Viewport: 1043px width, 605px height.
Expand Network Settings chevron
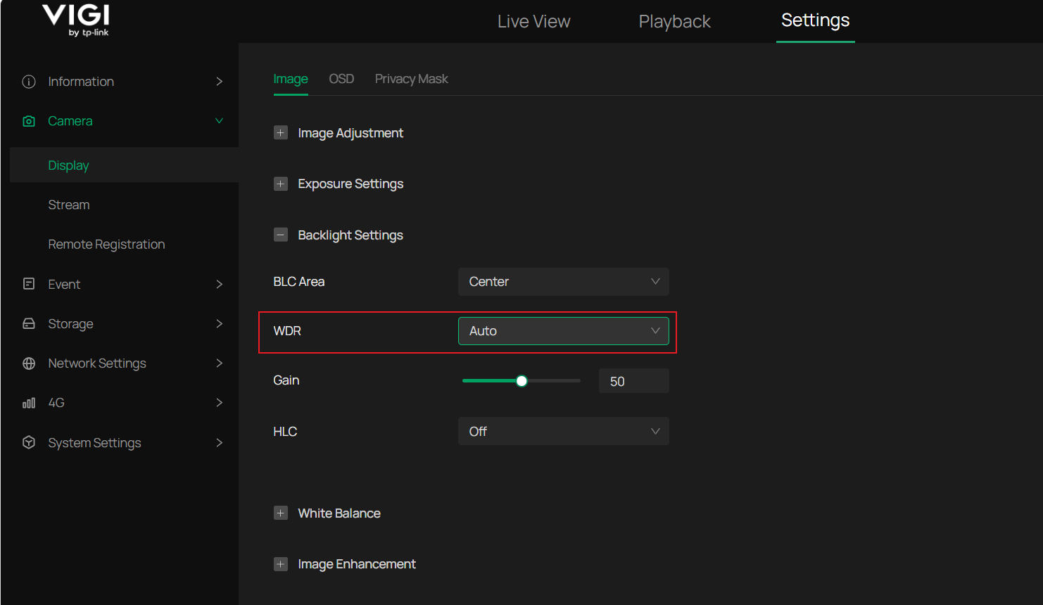(220, 363)
